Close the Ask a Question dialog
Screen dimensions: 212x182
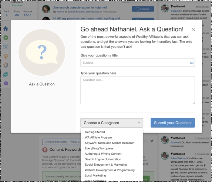click(x=193, y=29)
